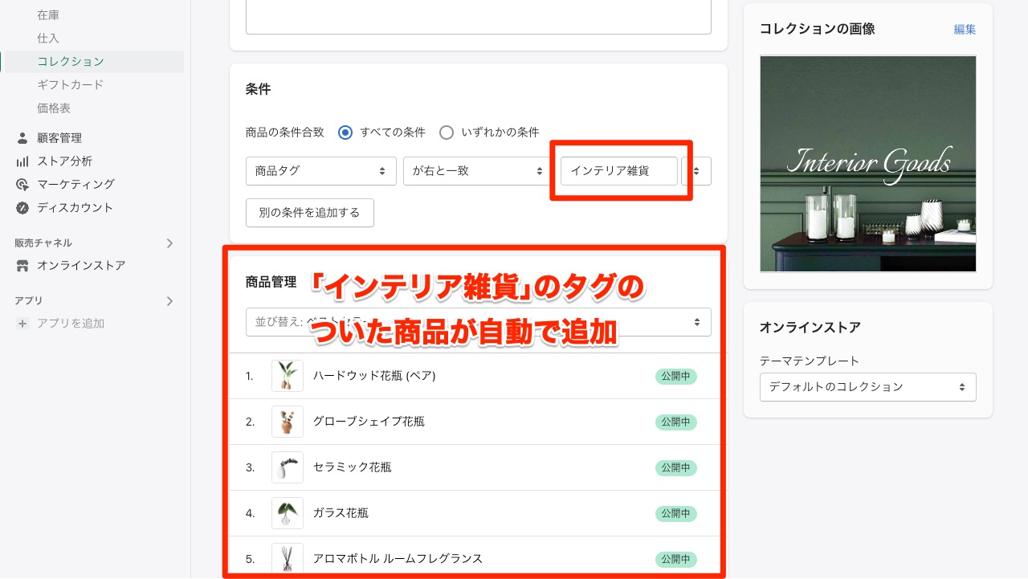The width and height of the screenshot is (1028, 579).
Task: Click the 公開中 badge for ガラス花瓶
Action: tap(675, 513)
